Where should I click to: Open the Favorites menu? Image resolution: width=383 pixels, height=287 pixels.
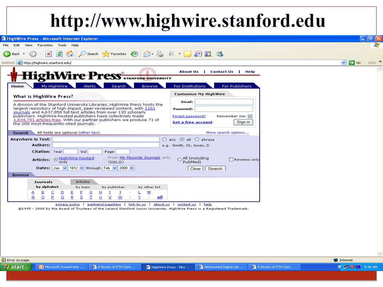pos(45,45)
